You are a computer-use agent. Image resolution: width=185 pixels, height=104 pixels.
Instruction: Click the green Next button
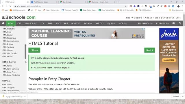(x=149, y=50)
